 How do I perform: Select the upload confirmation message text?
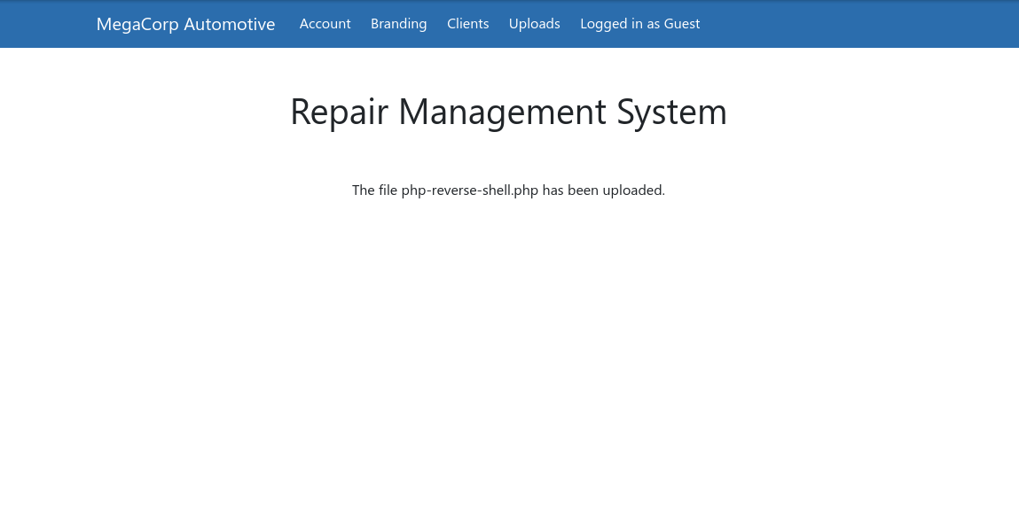click(x=508, y=190)
